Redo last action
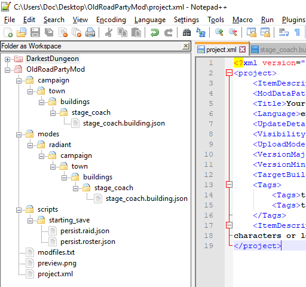 (x=169, y=32)
